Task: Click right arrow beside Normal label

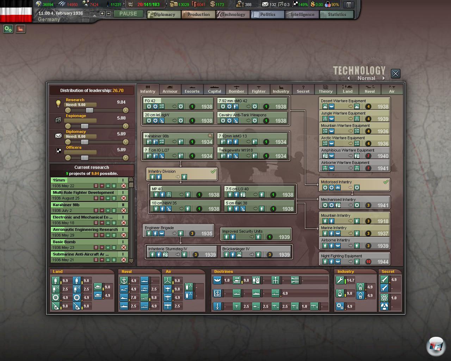Action: coord(384,78)
